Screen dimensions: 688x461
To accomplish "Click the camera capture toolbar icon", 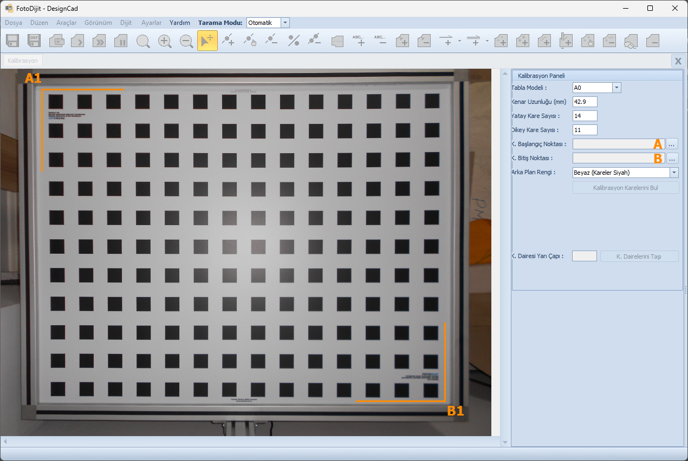I will (x=57, y=41).
